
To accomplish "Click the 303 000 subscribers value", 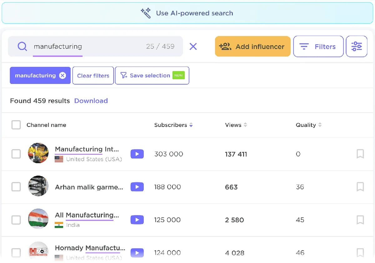I will [169, 154].
